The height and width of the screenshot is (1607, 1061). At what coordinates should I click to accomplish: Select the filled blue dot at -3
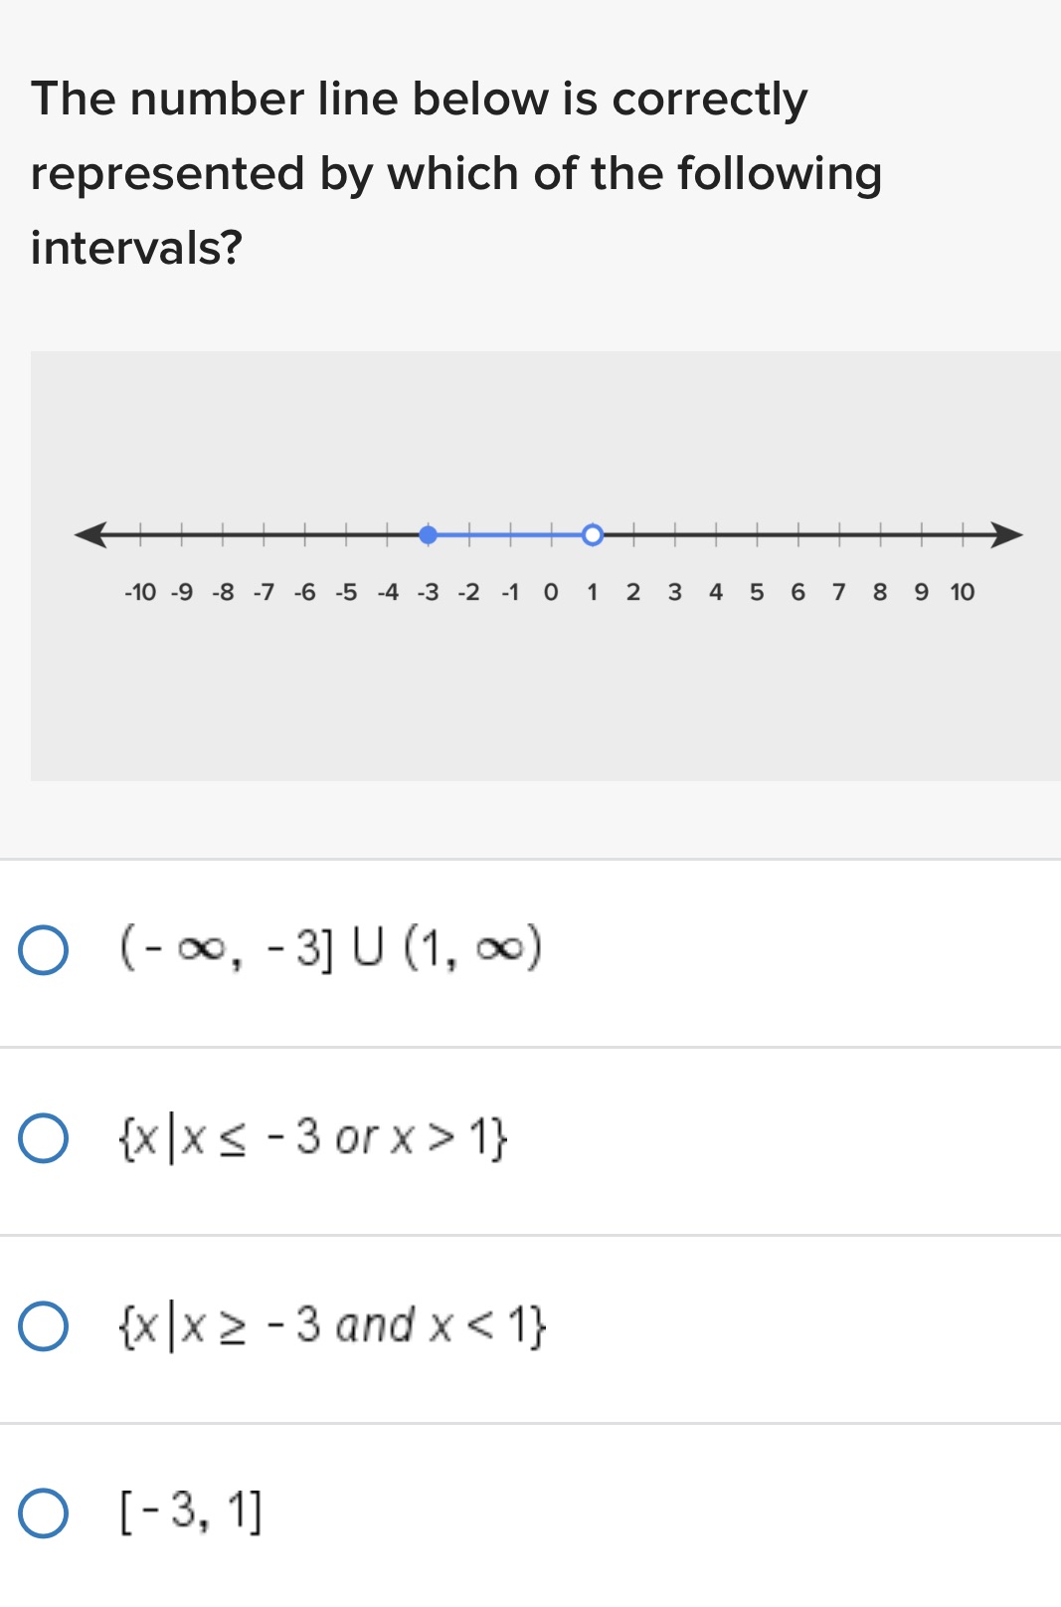pos(430,535)
